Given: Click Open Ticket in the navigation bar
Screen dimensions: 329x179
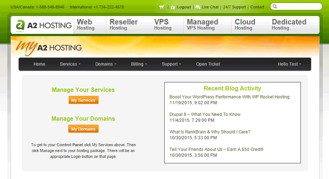Looking at the screenshot, I should [208, 64].
